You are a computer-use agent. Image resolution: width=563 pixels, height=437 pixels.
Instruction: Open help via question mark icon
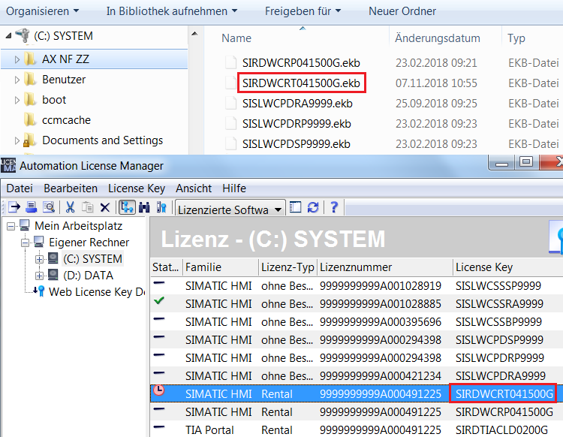click(x=334, y=207)
